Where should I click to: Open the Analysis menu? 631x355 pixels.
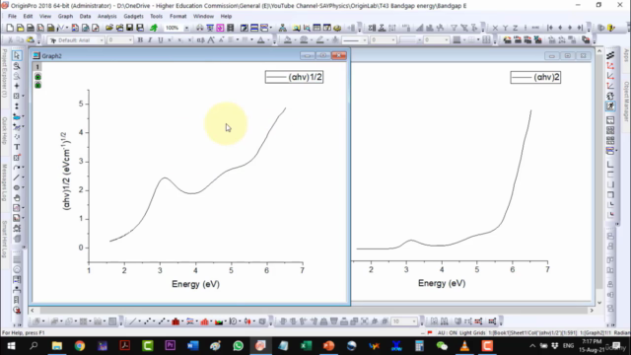pyautogui.click(x=107, y=16)
